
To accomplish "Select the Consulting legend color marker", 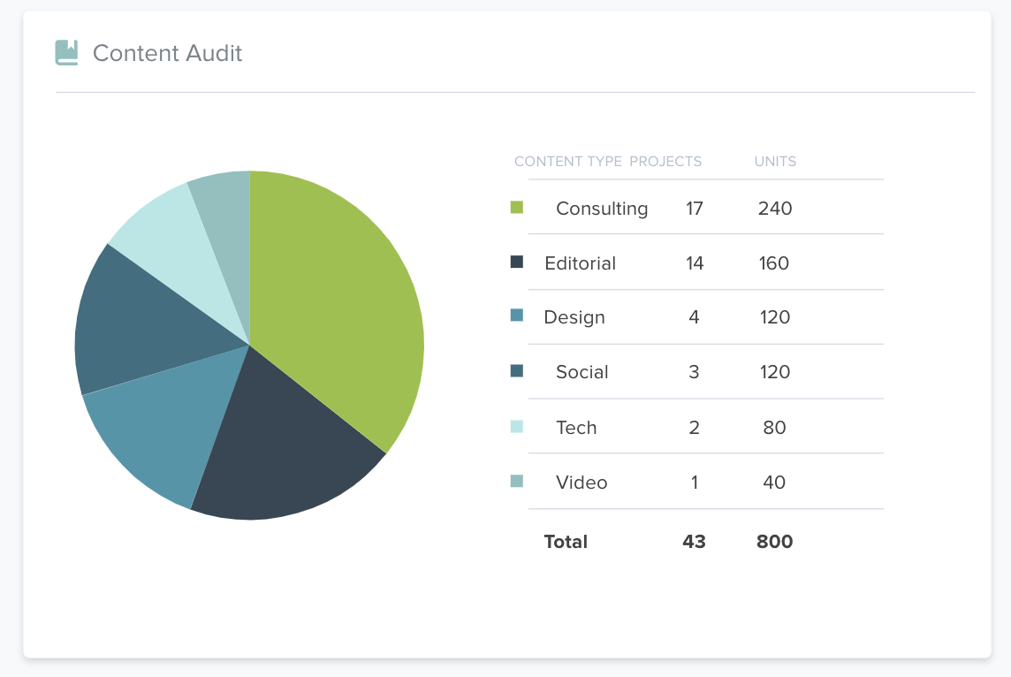I will point(516,209).
